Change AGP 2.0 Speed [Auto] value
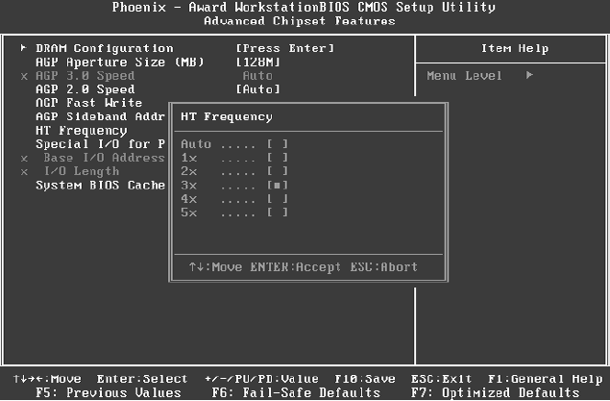Screen dimensions: 610x401 258,89
